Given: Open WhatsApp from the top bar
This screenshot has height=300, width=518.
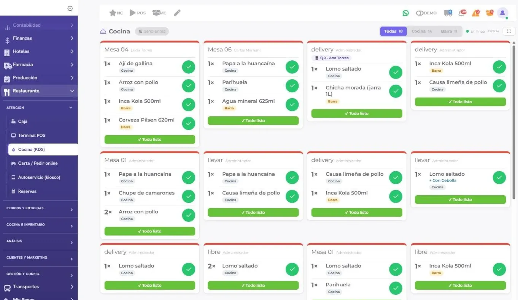Looking at the screenshot, I should coord(406,13).
